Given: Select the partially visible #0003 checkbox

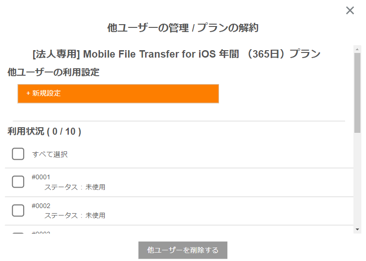Looking at the screenshot, I should pos(18,233).
